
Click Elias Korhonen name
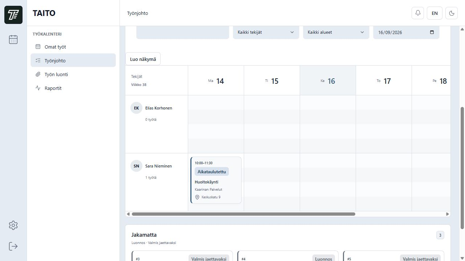(x=159, y=108)
